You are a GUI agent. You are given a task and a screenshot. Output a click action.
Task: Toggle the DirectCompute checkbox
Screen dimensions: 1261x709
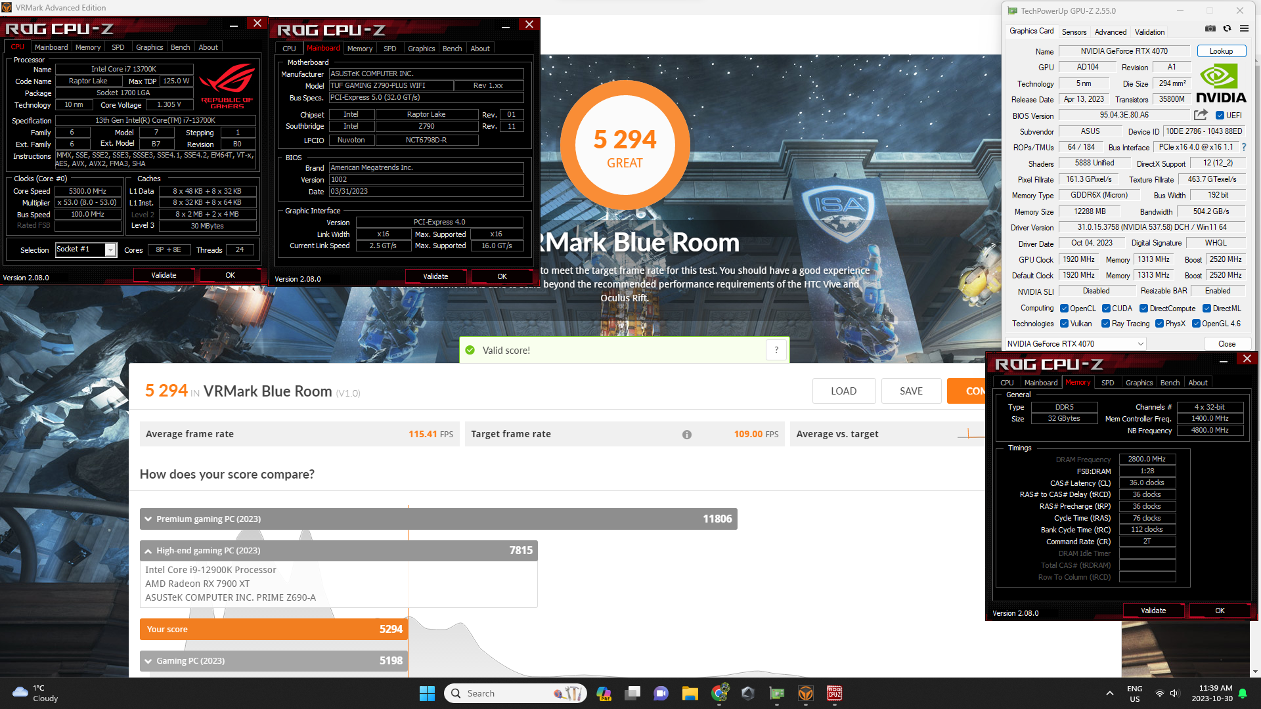tap(1143, 309)
